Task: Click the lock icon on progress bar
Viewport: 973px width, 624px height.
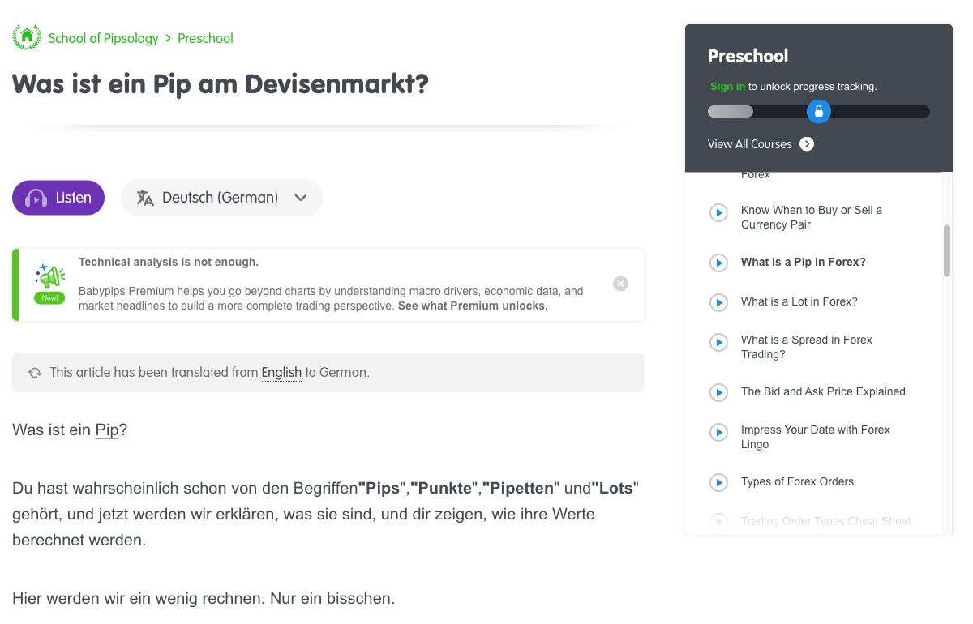Action: tap(819, 112)
